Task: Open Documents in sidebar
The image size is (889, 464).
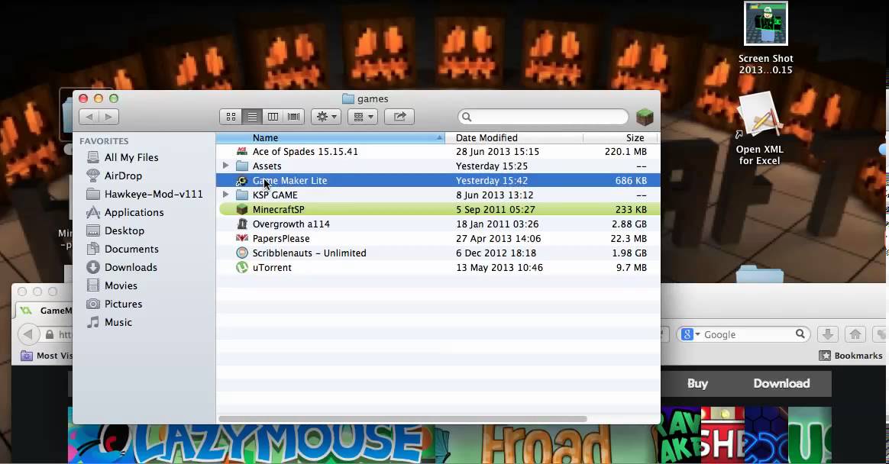Action: point(131,249)
